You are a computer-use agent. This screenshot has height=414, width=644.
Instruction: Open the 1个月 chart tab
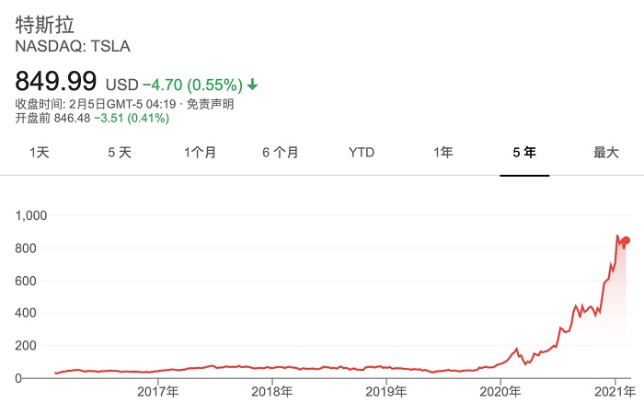pyautogui.click(x=200, y=153)
